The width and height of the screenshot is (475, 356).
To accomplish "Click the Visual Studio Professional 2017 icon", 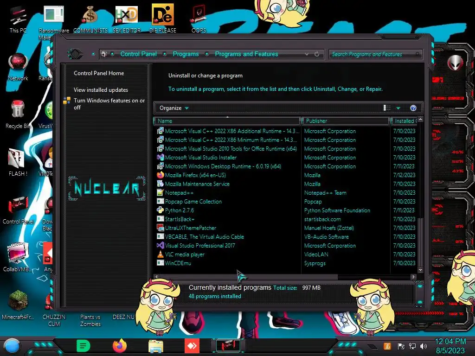I will coord(160,246).
